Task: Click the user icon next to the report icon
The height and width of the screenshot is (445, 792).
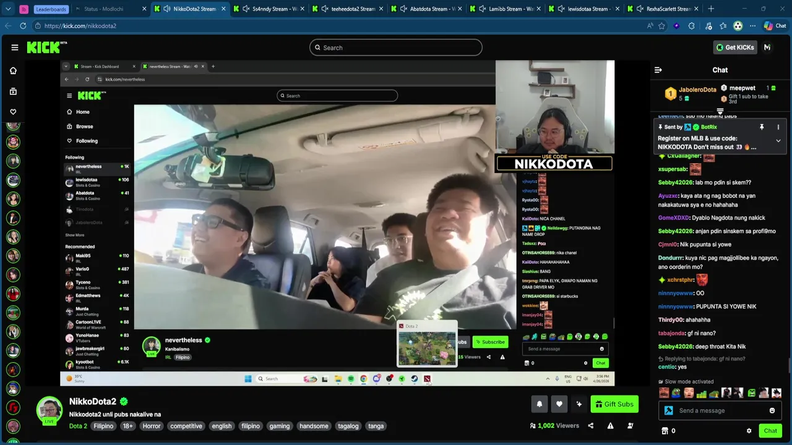Action: pyautogui.click(x=631, y=426)
